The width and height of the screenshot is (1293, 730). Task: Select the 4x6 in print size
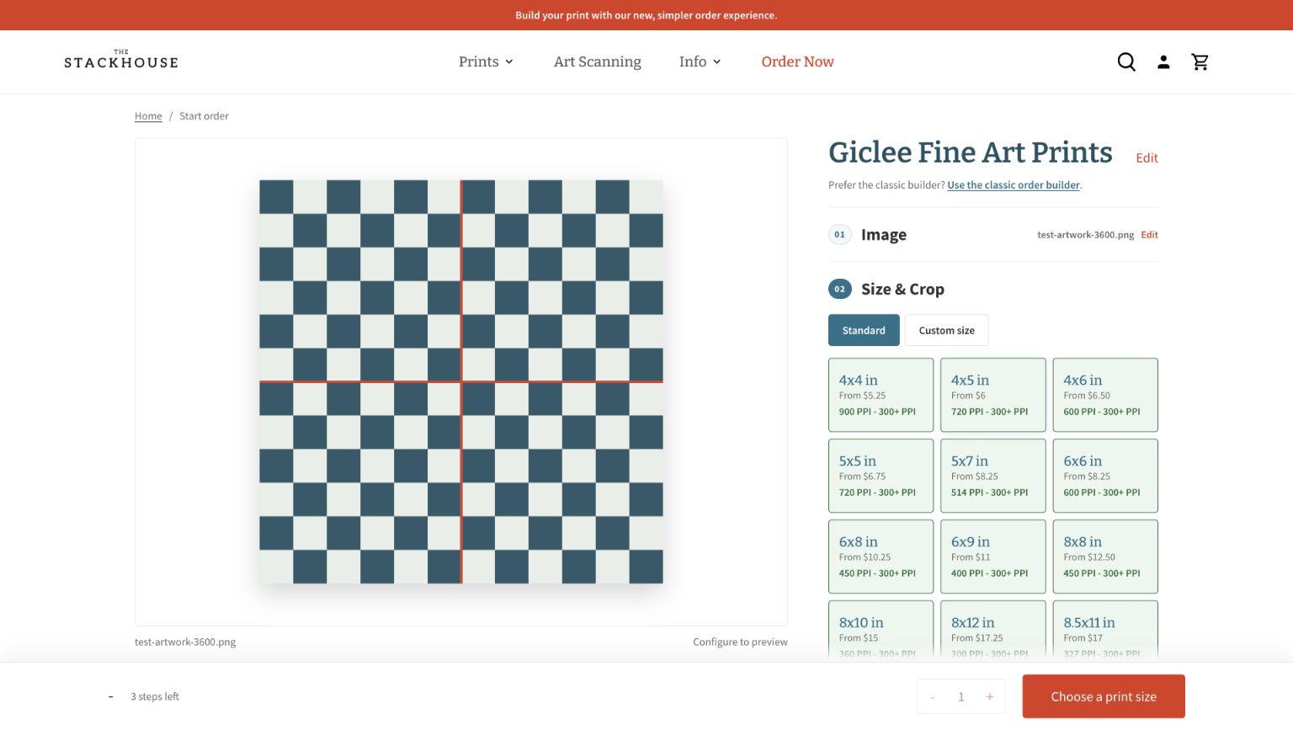click(1105, 395)
